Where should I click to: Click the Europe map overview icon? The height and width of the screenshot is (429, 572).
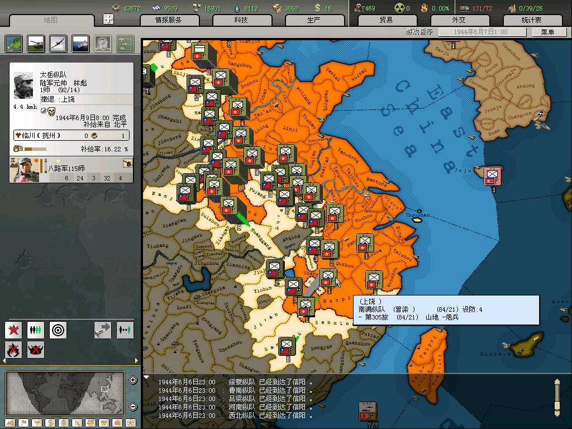pos(13,43)
